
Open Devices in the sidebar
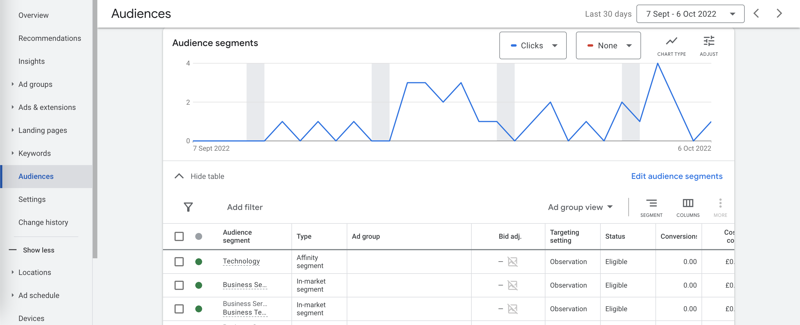31,318
